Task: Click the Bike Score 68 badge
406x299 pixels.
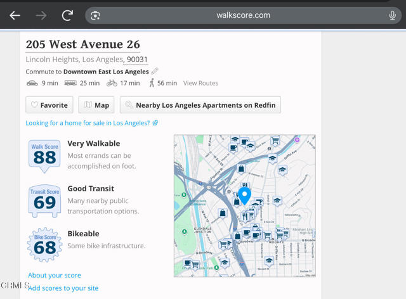Action: coord(44,245)
